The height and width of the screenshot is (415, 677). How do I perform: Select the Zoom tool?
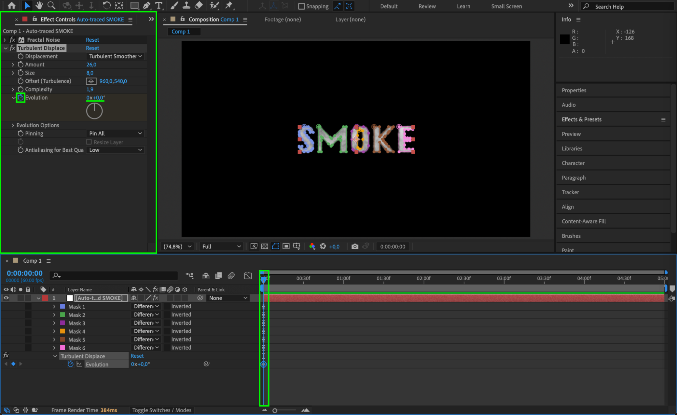click(51, 5)
